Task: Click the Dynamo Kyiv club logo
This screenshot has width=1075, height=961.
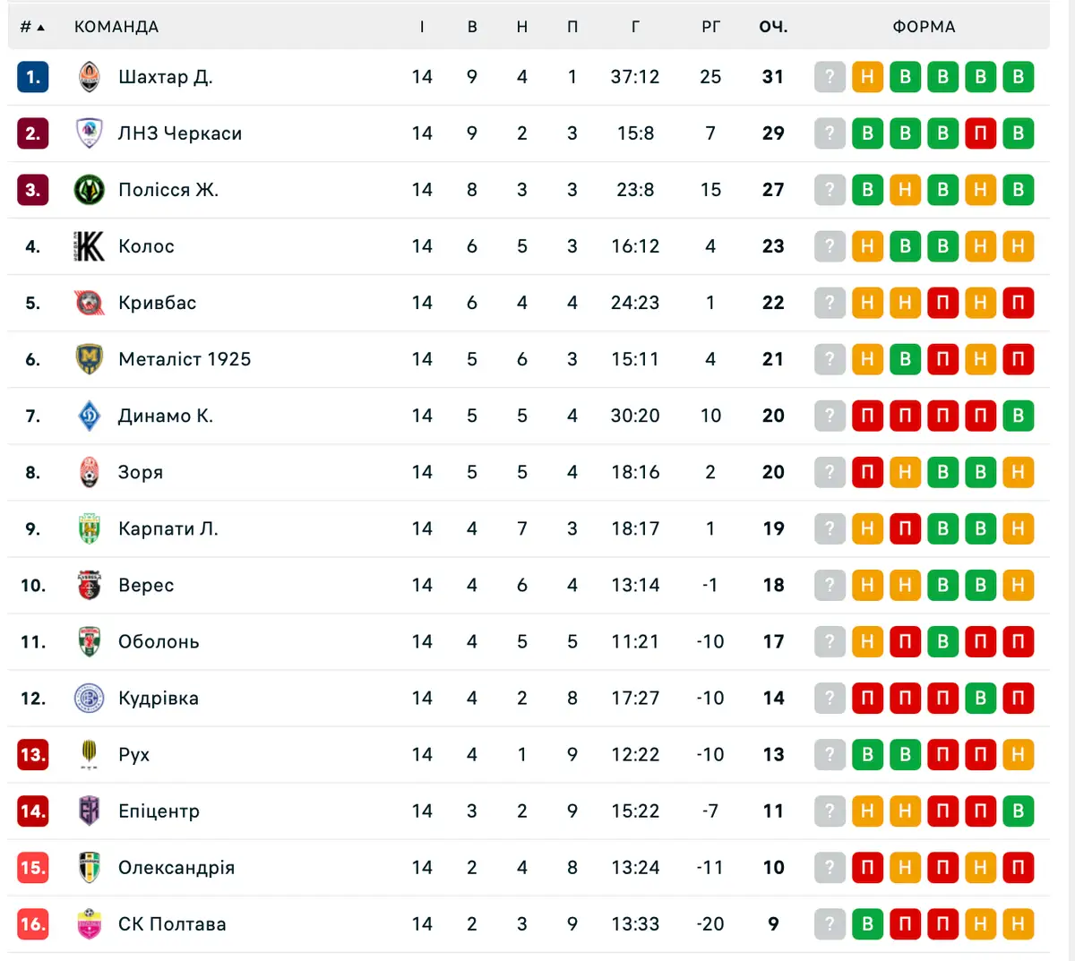Action: coord(89,416)
